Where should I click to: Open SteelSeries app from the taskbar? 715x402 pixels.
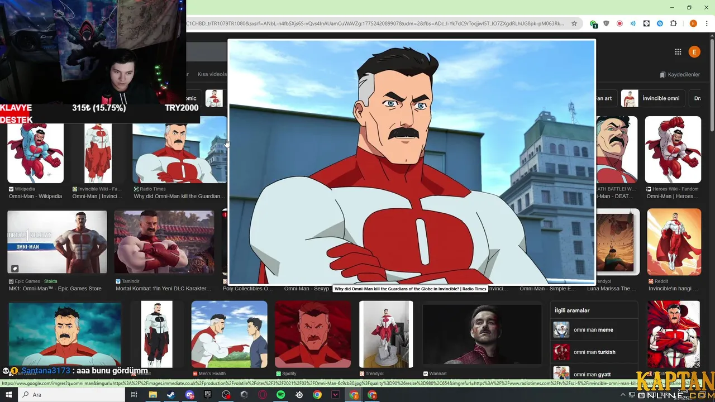click(299, 395)
